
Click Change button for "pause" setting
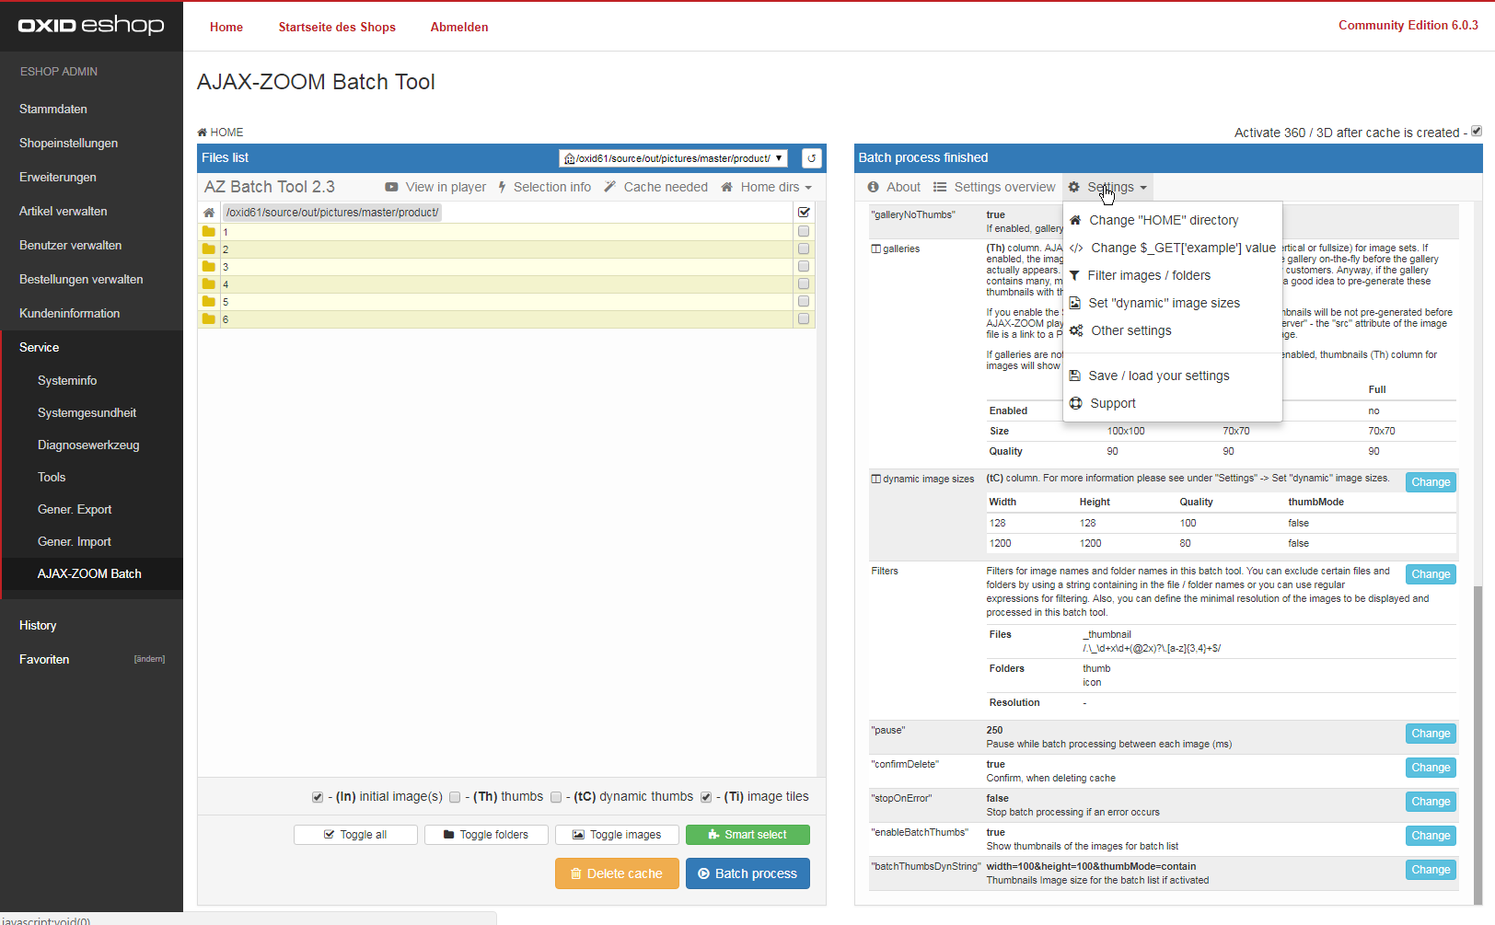tap(1431, 734)
